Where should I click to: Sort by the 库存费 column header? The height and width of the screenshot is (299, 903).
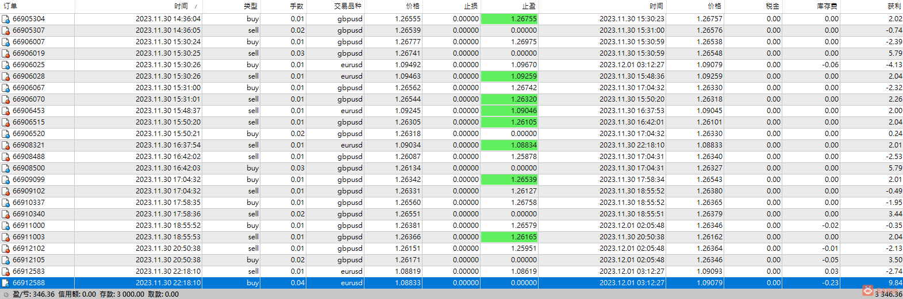tap(811, 6)
